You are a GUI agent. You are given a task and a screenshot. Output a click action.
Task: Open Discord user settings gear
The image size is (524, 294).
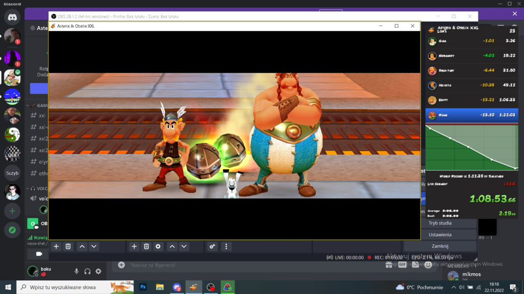point(98,272)
